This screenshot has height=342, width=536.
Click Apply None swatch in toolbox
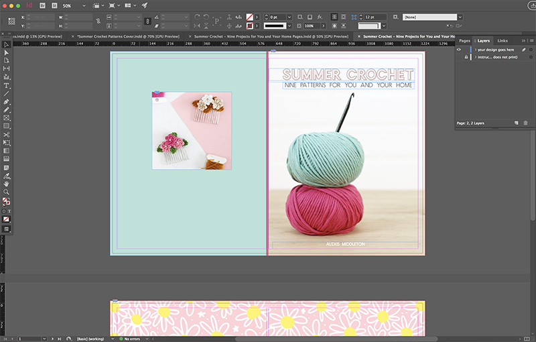(6, 219)
